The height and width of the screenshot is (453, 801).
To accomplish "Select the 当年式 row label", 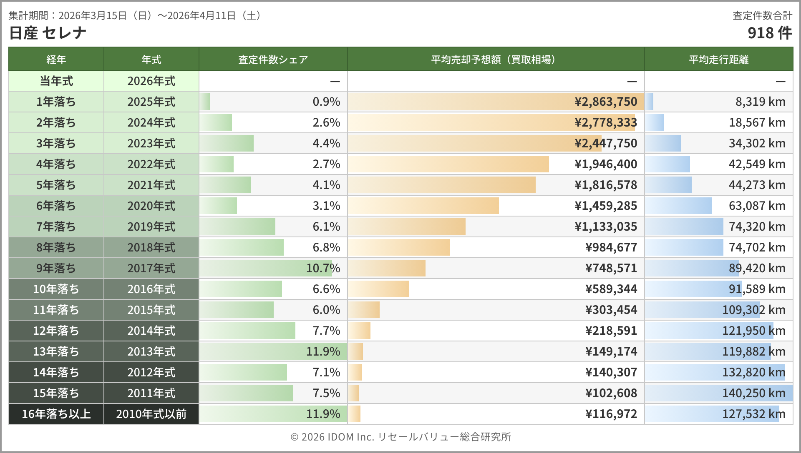I will [x=56, y=81].
